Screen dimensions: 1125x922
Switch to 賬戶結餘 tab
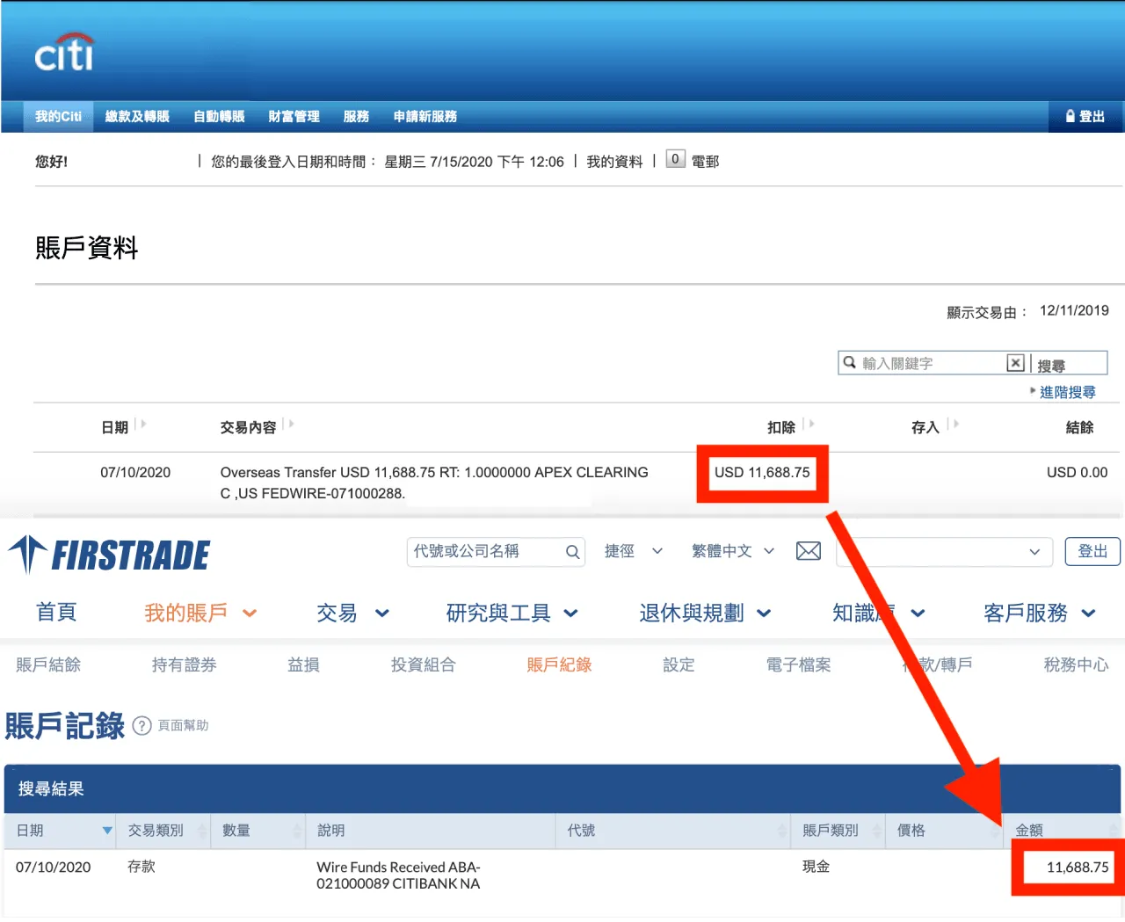pyautogui.click(x=48, y=665)
